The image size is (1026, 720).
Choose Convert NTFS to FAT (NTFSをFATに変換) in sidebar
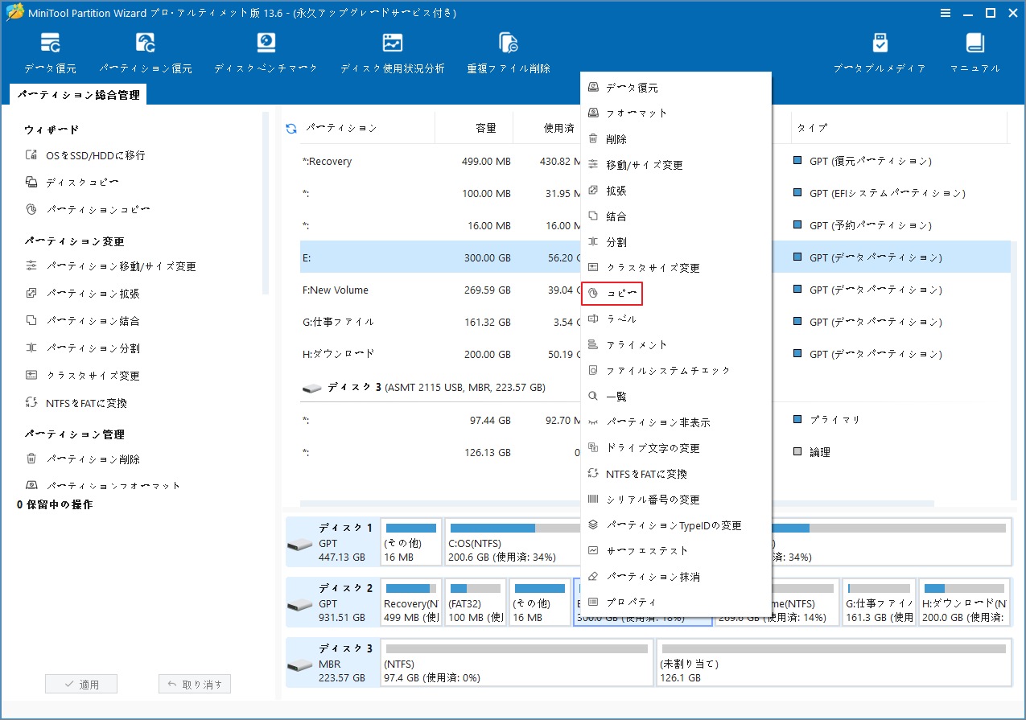(x=76, y=403)
